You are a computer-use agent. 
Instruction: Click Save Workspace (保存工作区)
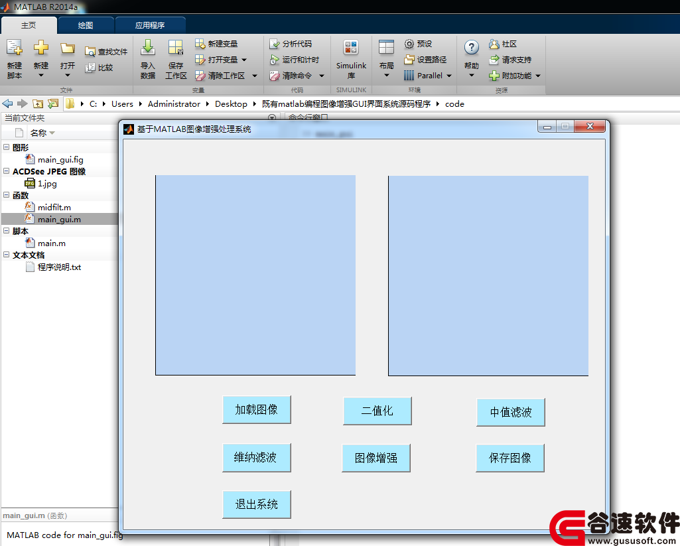[x=176, y=60]
